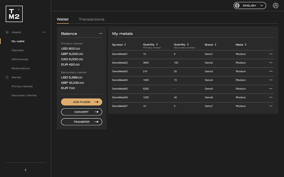The width and height of the screenshot is (284, 177).
Task: Click Rhodium in DemoMetal04 row
Action: tap(241, 80)
